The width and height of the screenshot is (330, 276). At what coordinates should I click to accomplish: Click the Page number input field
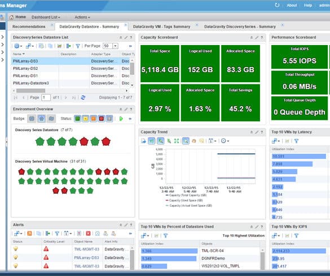46,97
